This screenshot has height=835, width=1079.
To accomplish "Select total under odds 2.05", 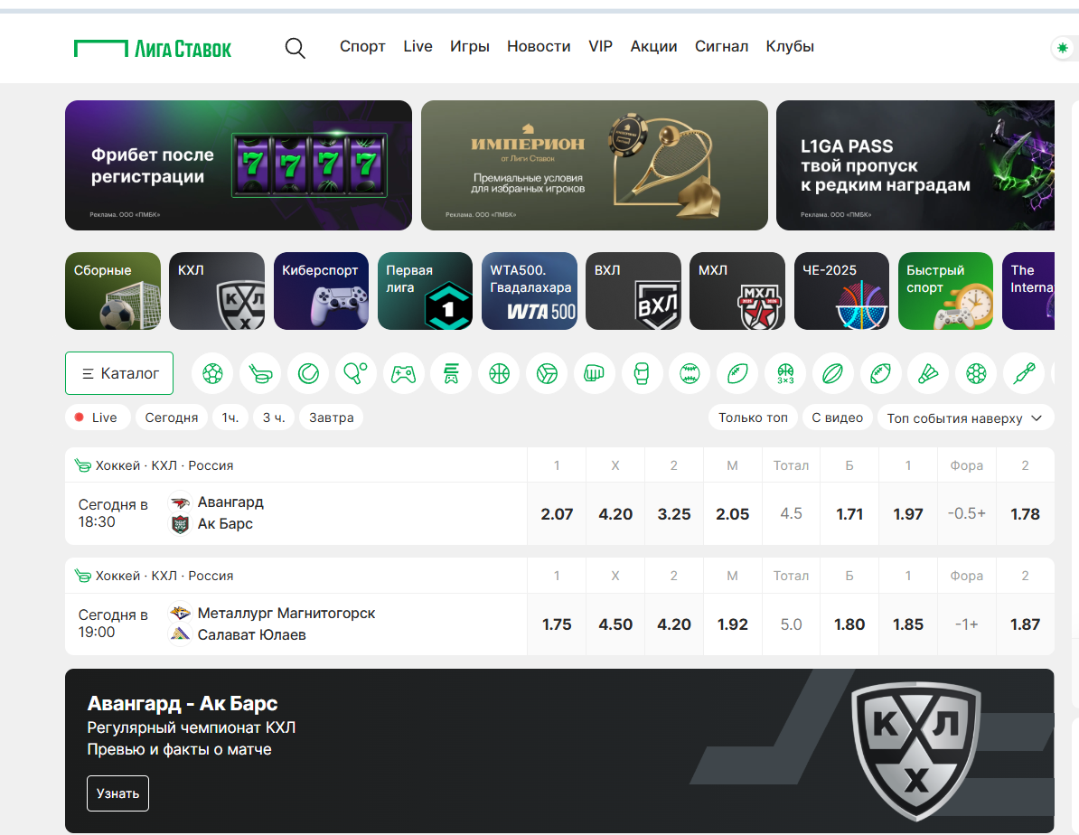I will click(x=732, y=513).
